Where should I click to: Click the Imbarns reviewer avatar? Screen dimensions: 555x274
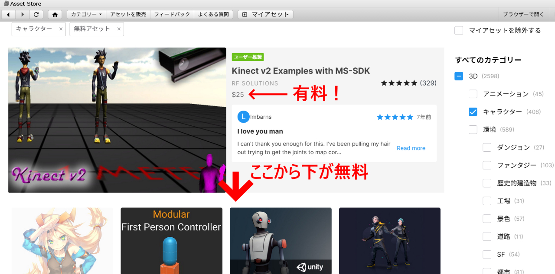(x=243, y=117)
